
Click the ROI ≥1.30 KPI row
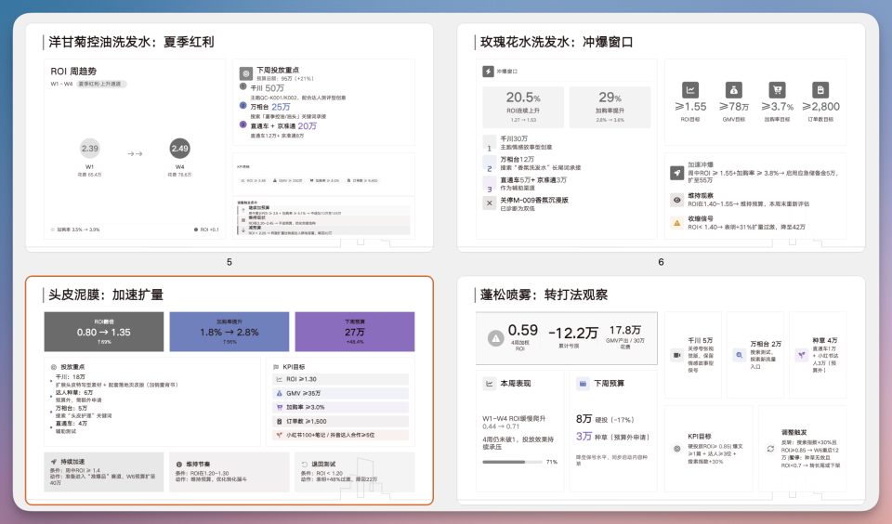(341, 379)
